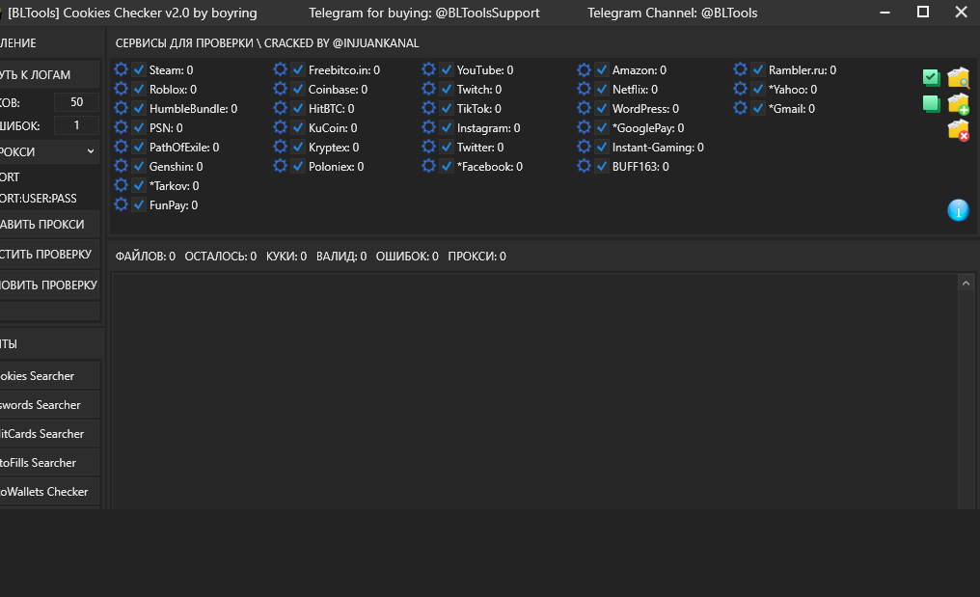
Task: Disable the *Gmail checkbox
Action: [758, 108]
